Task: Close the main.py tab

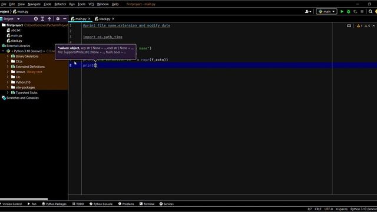Action: tap(89, 19)
